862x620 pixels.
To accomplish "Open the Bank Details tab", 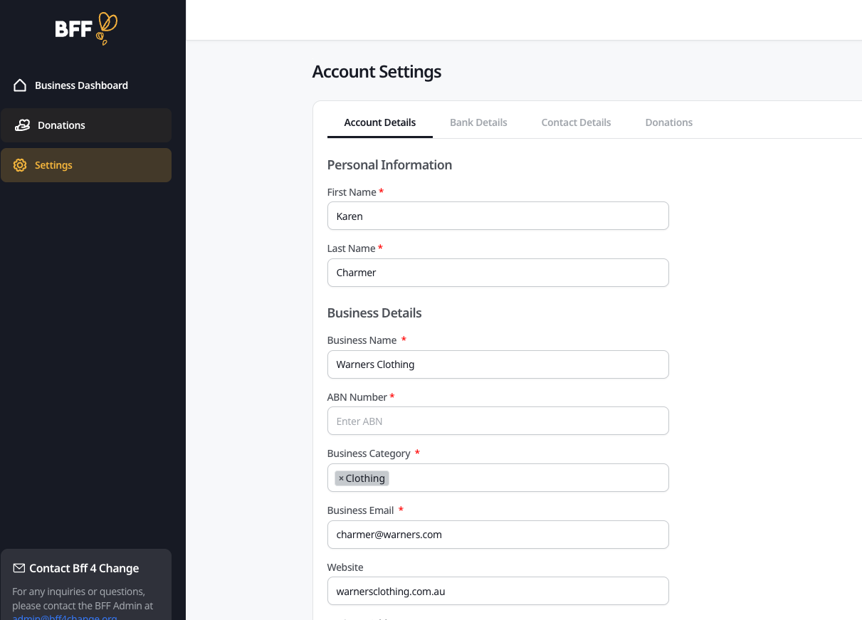I will click(x=478, y=122).
